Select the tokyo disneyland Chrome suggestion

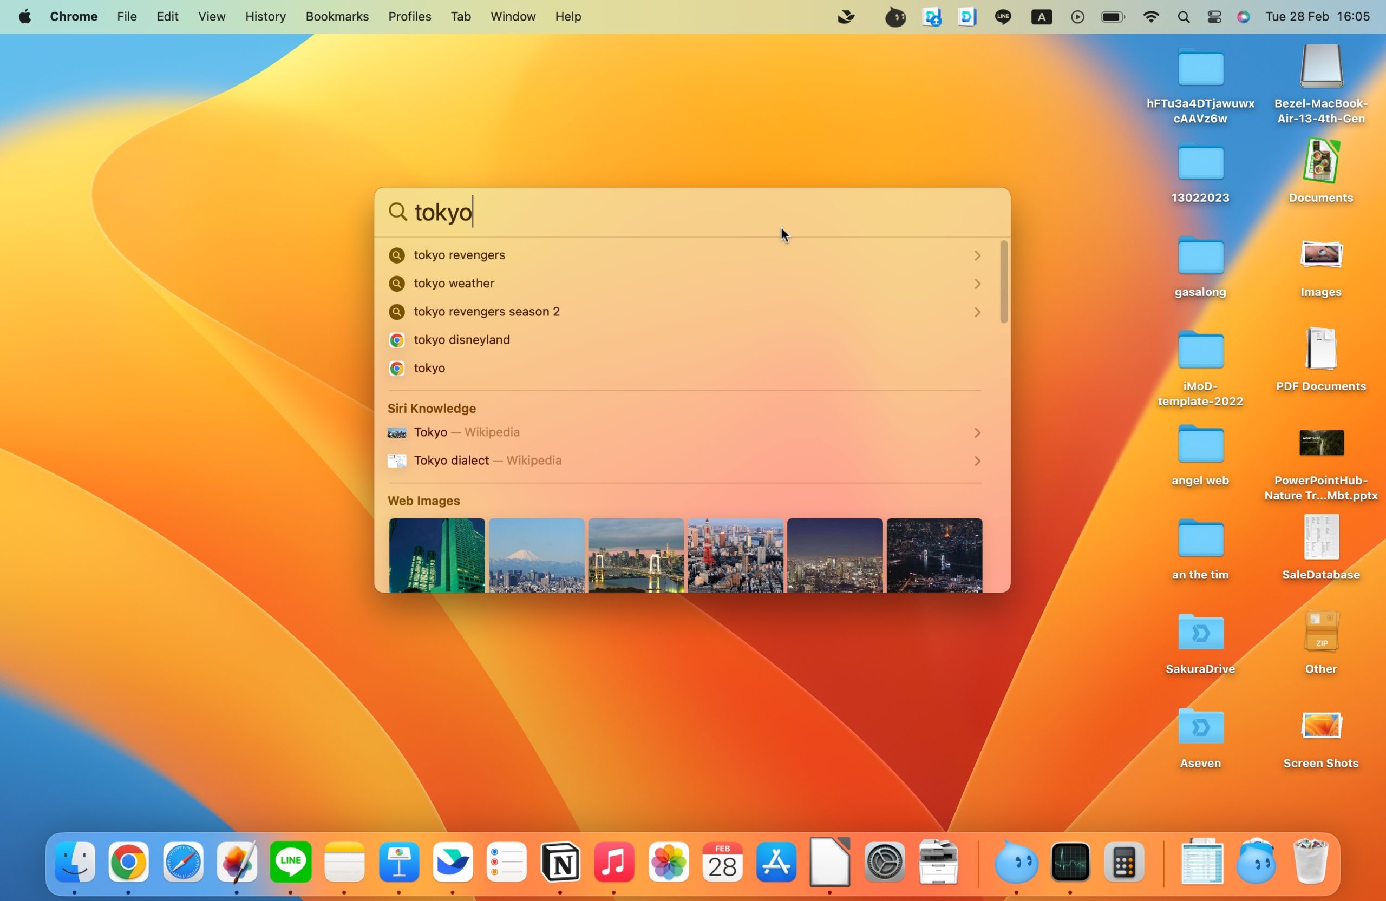(461, 340)
